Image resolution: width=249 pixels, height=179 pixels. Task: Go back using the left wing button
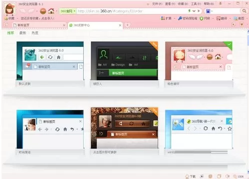(22, 11)
